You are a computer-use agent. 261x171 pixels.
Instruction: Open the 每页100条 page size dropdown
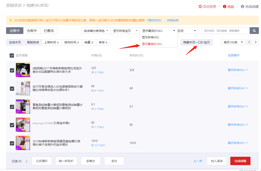pos(233,42)
